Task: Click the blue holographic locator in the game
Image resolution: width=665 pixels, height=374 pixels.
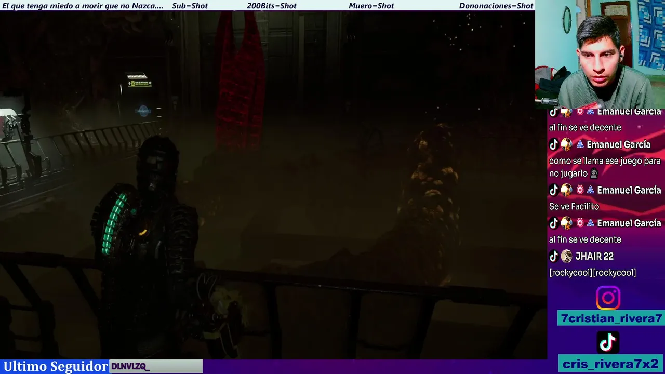Action: click(144, 110)
